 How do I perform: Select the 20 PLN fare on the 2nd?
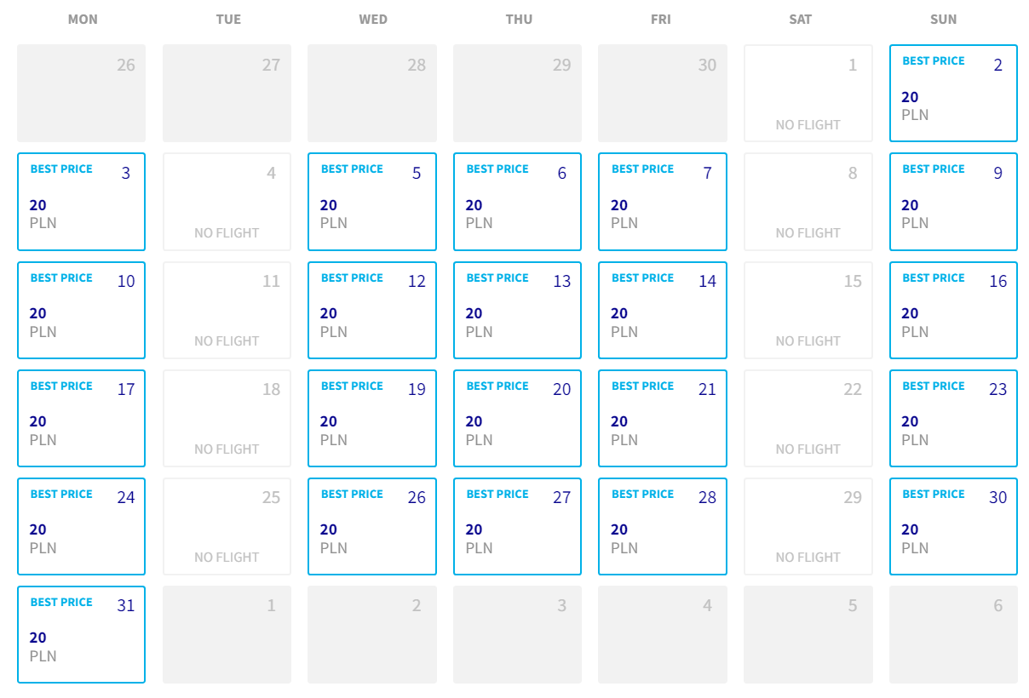click(953, 93)
